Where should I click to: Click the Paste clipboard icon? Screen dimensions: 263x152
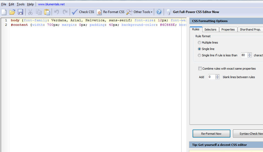click(47, 12)
